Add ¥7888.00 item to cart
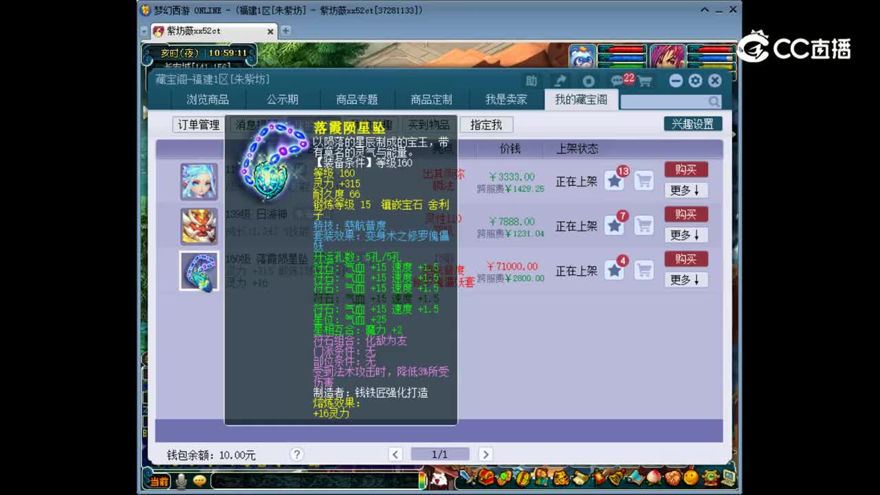The width and height of the screenshot is (880, 495). 643,225
